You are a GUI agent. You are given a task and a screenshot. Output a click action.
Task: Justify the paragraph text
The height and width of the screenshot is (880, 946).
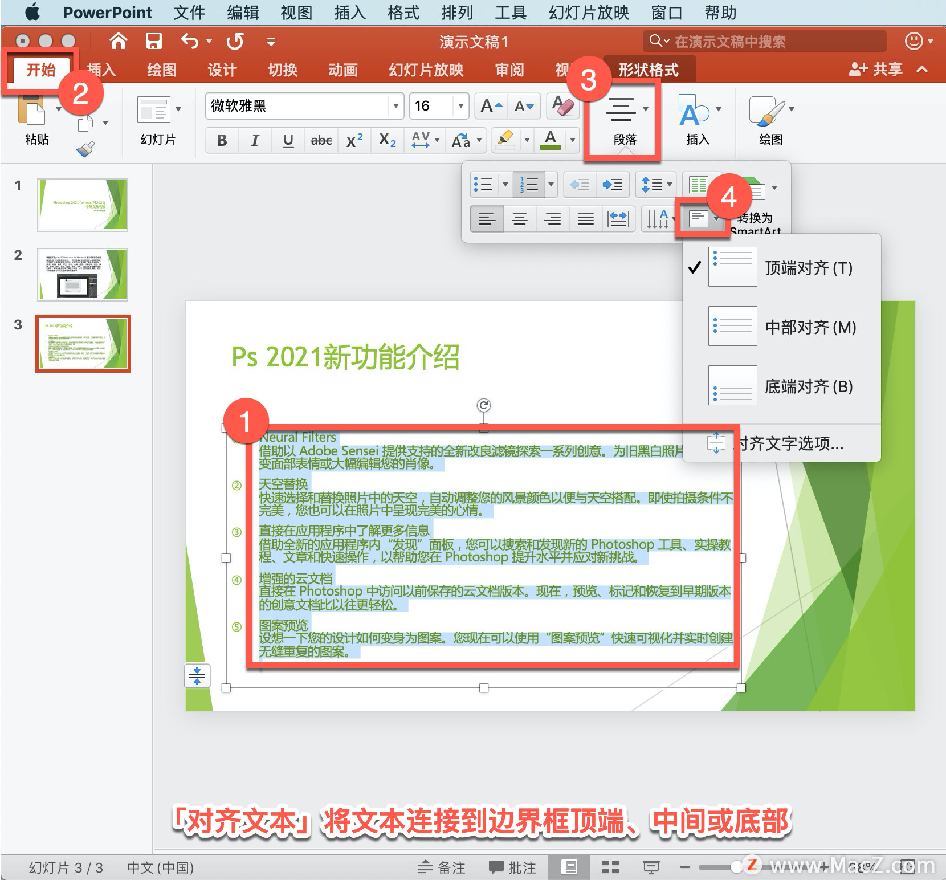pyautogui.click(x=586, y=219)
